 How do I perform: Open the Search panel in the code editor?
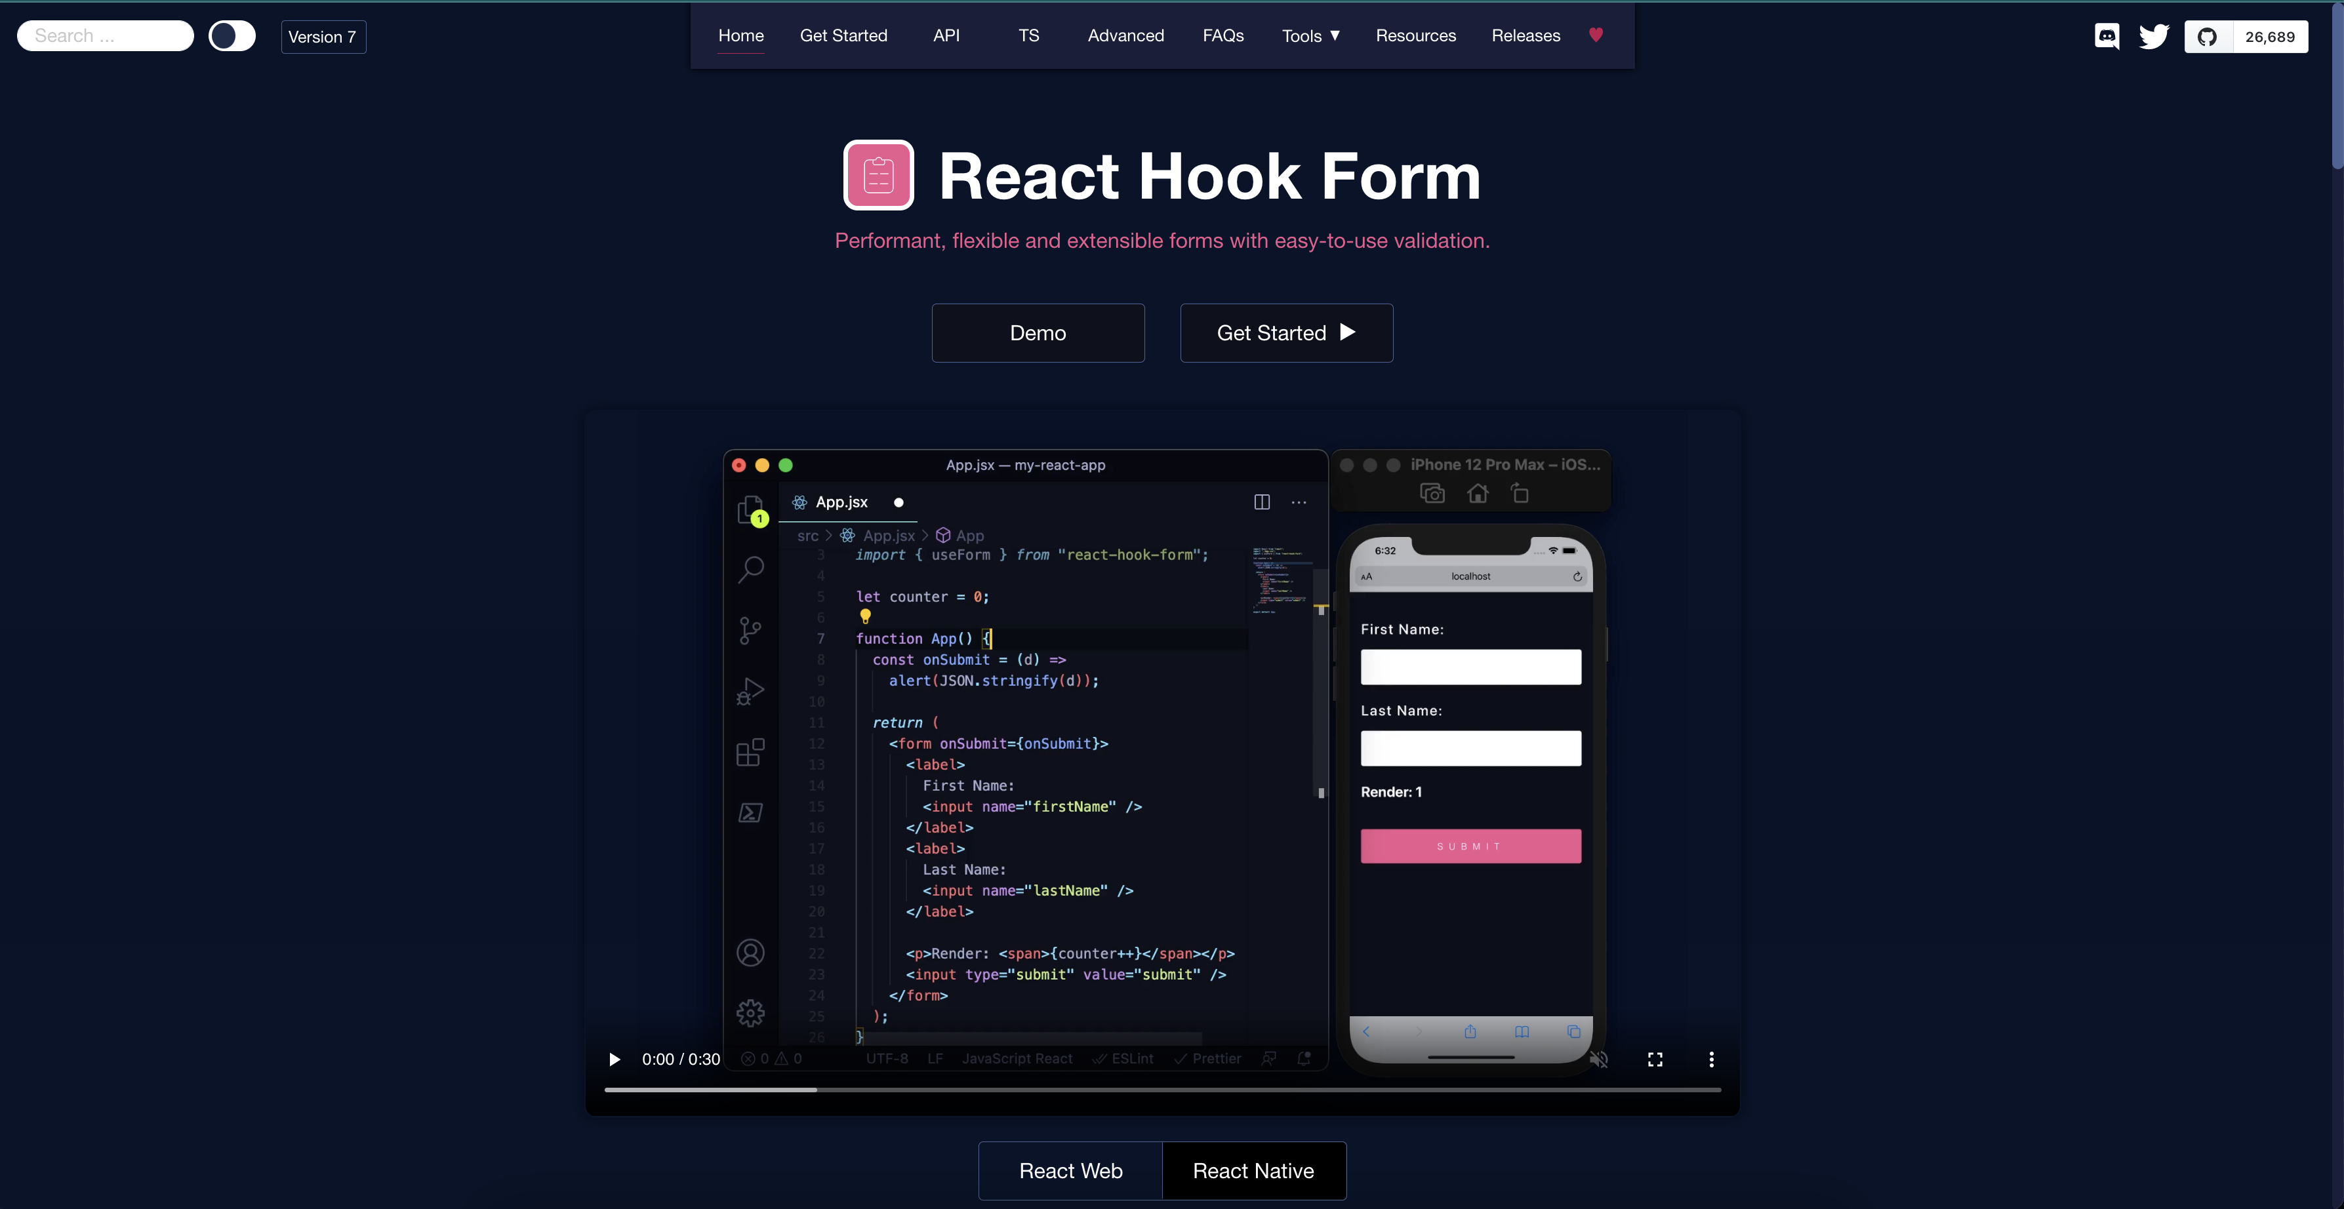tap(751, 568)
